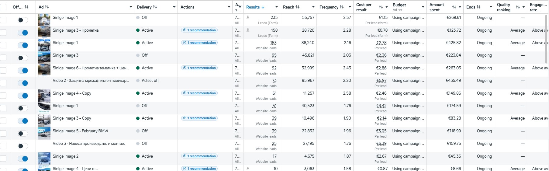This screenshot has height=171, width=549.
Task: Turn on the Sinlge Image 1 ad with 235 results
Action: (23, 20)
